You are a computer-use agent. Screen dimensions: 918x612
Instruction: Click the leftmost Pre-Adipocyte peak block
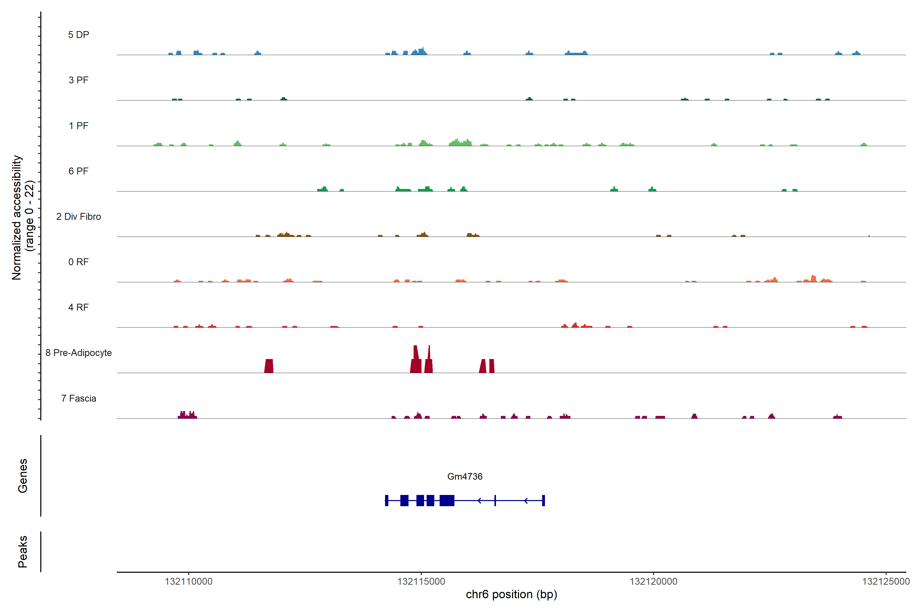click(269, 366)
